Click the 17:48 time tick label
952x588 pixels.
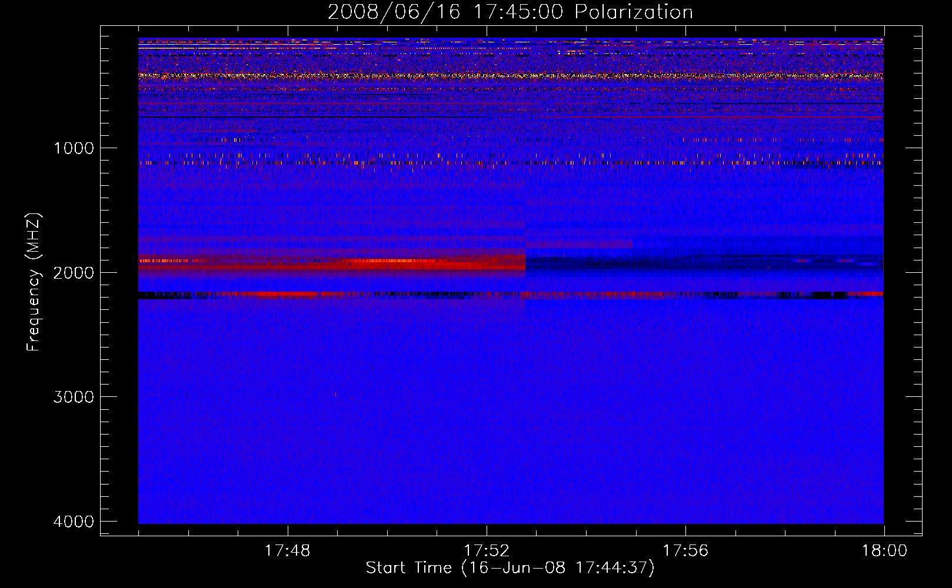[x=287, y=551]
